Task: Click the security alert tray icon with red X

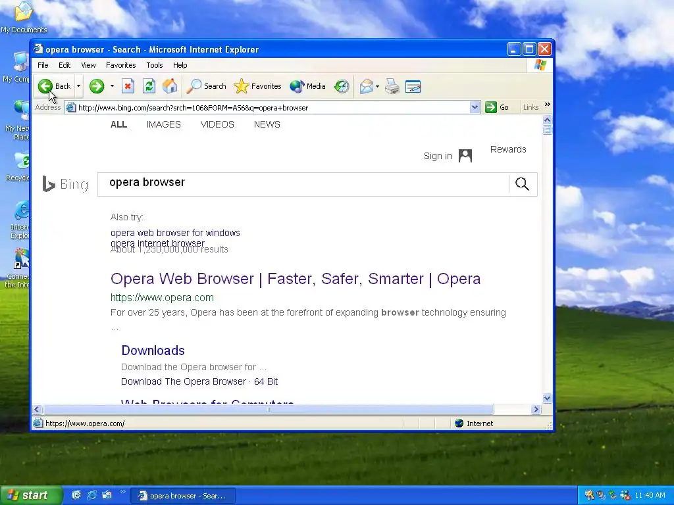Action: pos(625,495)
